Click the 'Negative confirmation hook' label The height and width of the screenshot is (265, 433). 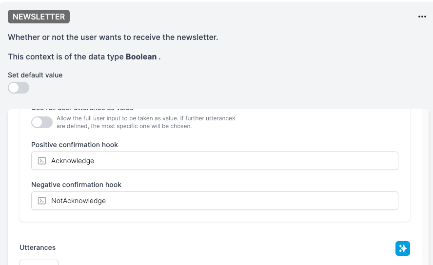tap(76, 185)
